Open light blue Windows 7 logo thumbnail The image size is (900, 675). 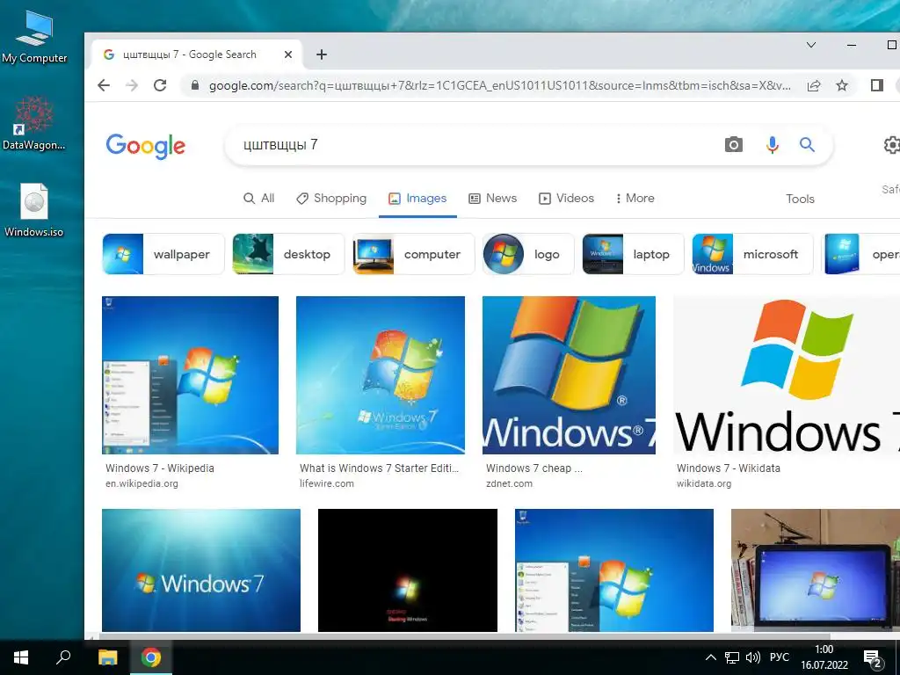(201, 570)
